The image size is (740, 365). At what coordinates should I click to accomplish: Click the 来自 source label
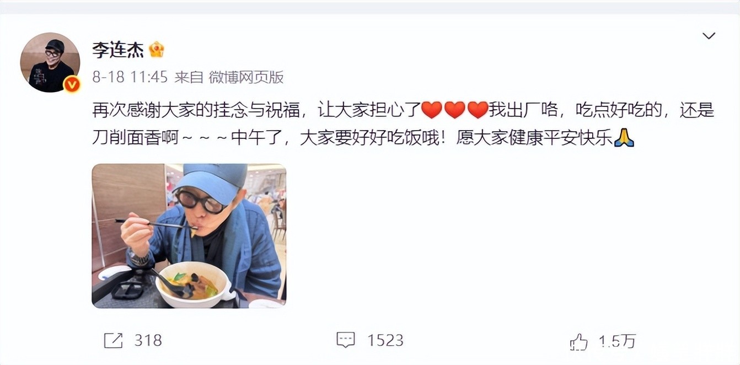(x=189, y=77)
